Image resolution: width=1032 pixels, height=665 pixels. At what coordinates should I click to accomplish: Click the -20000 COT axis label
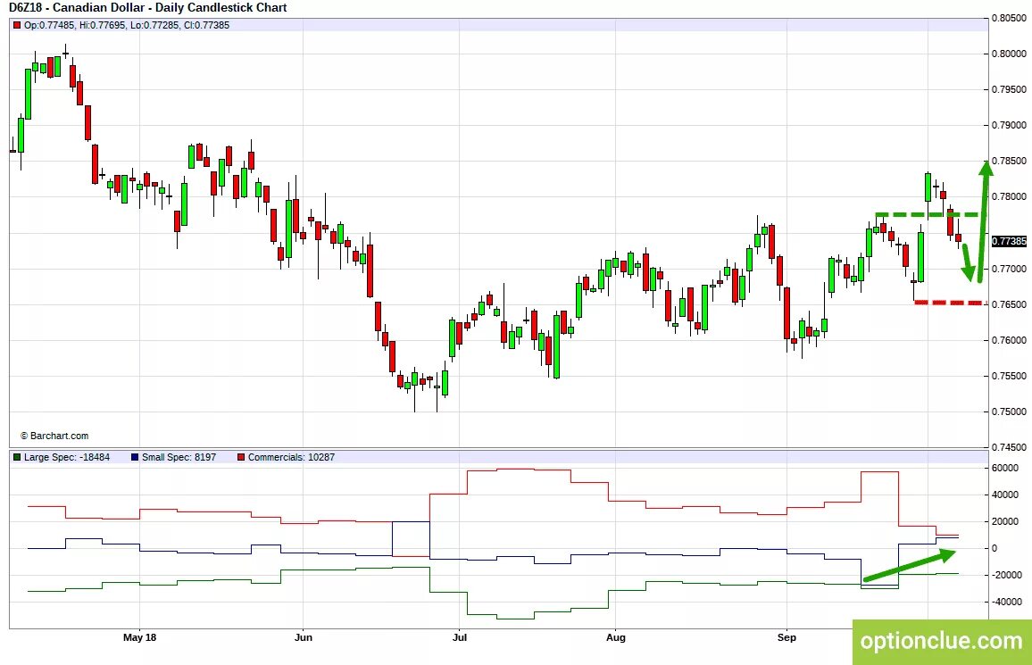coord(1006,575)
